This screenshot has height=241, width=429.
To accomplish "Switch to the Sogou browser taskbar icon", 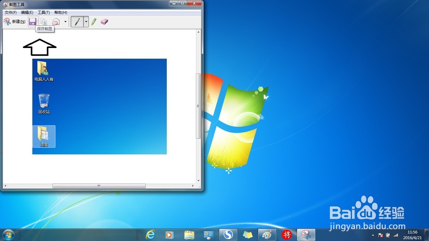I will [228, 235].
